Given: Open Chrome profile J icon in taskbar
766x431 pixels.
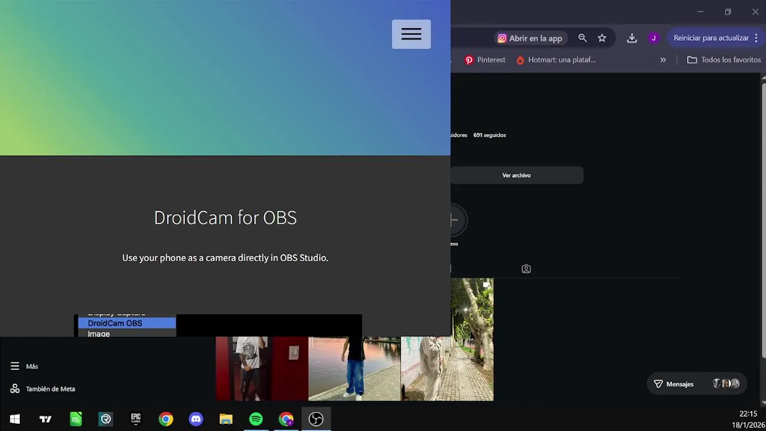Looking at the screenshot, I should tap(286, 419).
